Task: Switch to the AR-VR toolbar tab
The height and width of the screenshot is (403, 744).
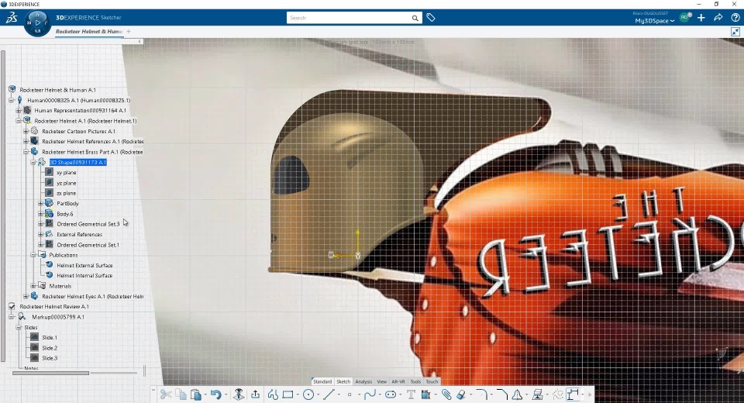Action: [398, 381]
